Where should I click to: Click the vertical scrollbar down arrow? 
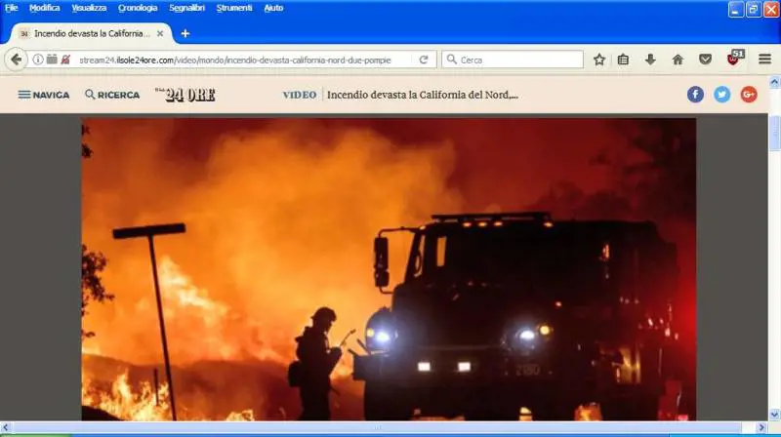[x=774, y=415]
